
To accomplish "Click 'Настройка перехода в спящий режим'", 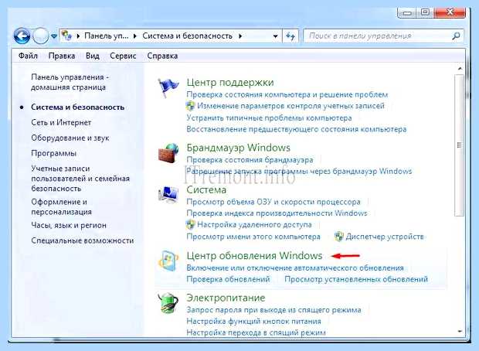I will pyautogui.click(x=256, y=332).
